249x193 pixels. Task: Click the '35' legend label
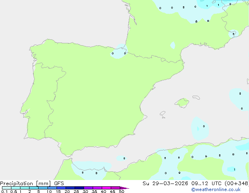pyautogui.click(x=94, y=191)
